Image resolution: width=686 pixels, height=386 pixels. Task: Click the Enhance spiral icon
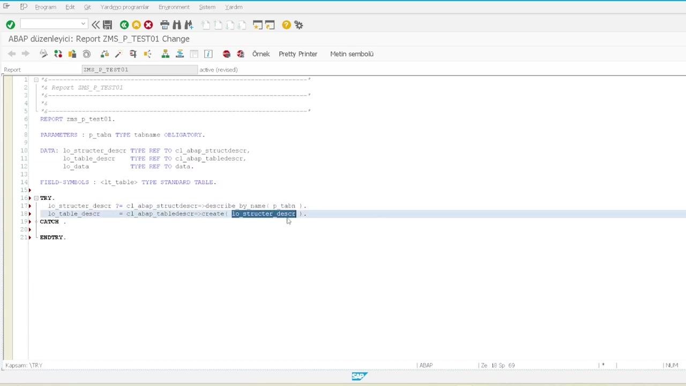point(86,54)
